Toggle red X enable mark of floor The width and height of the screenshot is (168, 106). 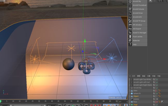[157, 102]
